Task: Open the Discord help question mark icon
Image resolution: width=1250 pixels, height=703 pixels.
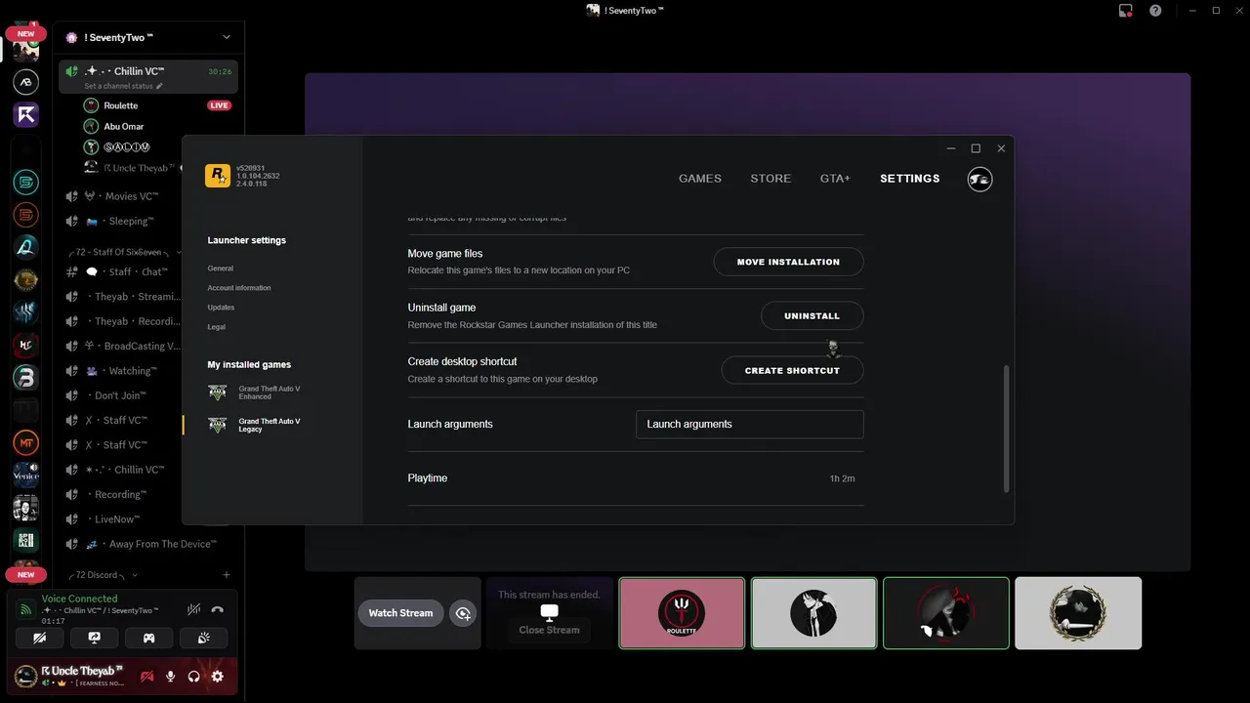Action: point(1156,11)
